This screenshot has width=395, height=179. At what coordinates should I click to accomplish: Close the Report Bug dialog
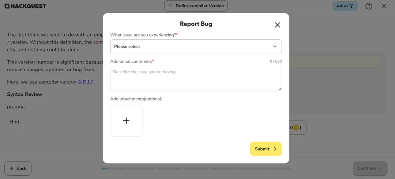click(x=277, y=25)
